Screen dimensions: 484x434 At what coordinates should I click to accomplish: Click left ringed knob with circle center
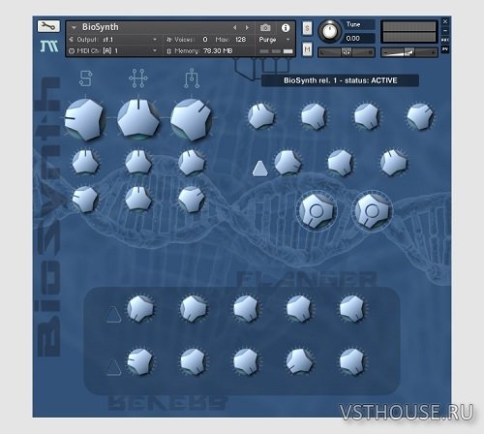(317, 211)
